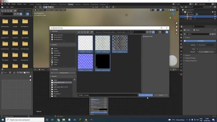Screen dimensions: 217x122
Task: Open the File menu
Action: click(x=5, y=4)
